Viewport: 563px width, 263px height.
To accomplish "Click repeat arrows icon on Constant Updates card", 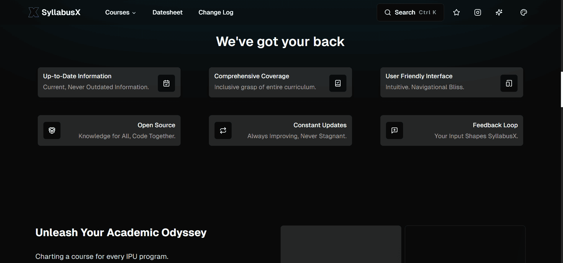I will click(223, 130).
